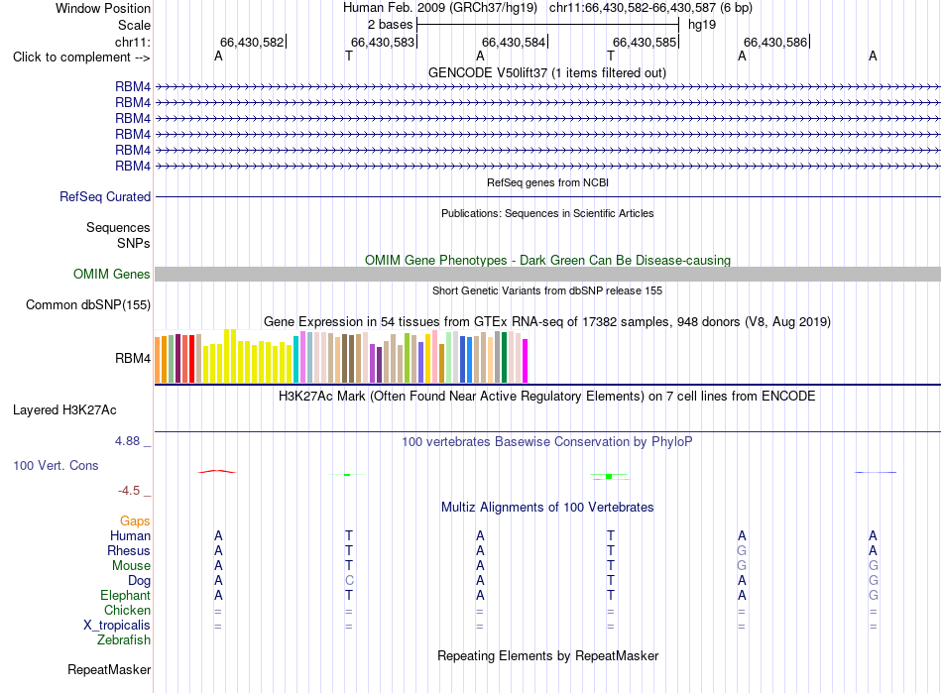Click 'Multiz Alignments of 100 Vertebrates' title
Image resolution: width=942 pixels, height=693 pixels.
click(x=547, y=507)
